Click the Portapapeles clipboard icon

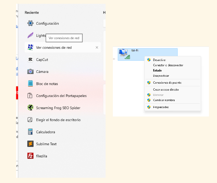pyautogui.click(x=30, y=96)
